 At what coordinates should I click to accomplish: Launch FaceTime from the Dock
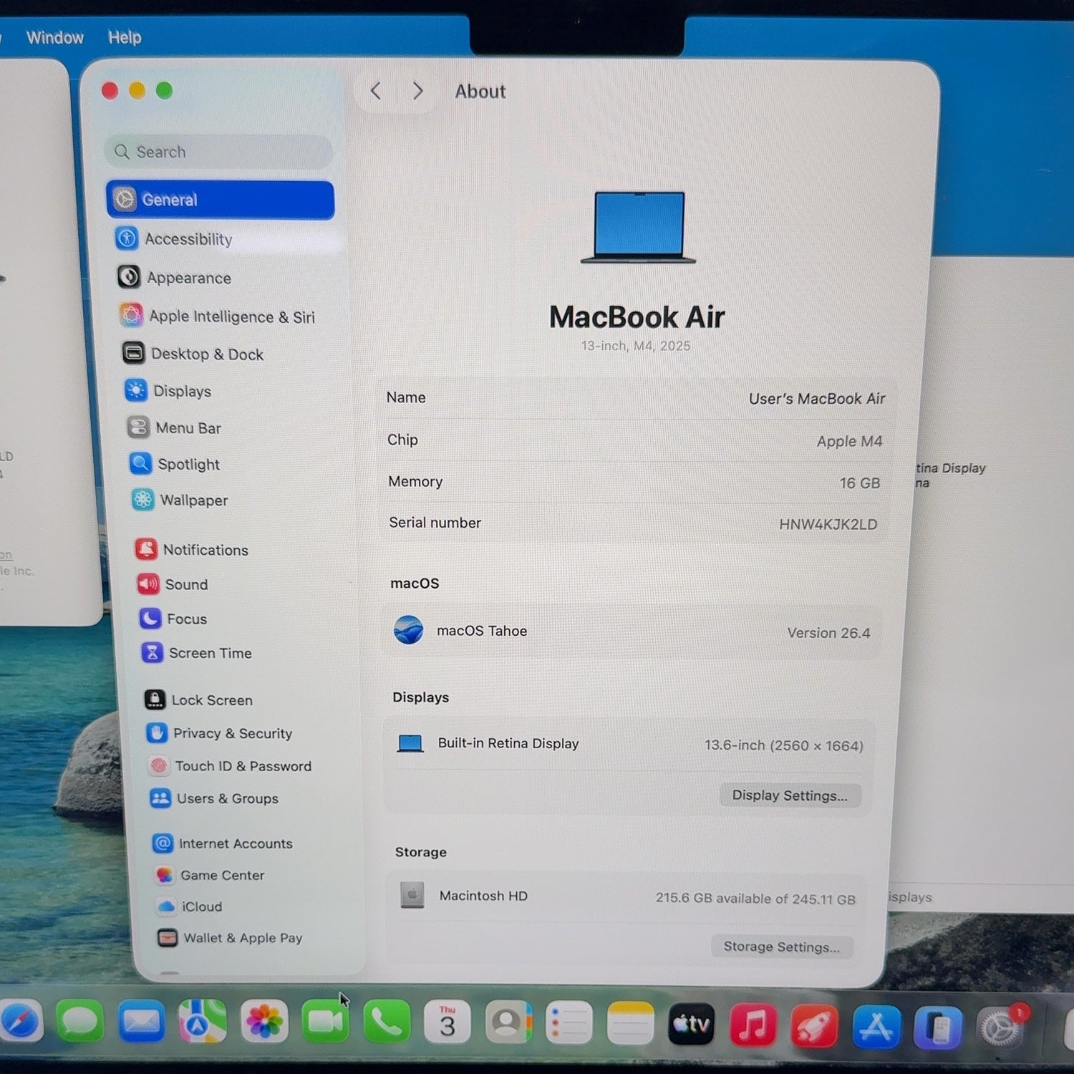click(326, 1022)
